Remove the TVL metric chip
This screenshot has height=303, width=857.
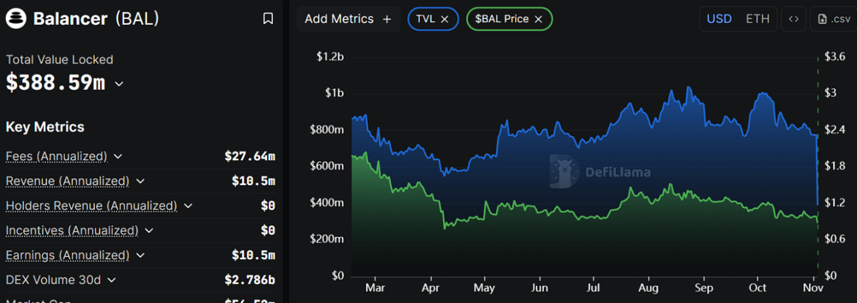[x=445, y=19]
